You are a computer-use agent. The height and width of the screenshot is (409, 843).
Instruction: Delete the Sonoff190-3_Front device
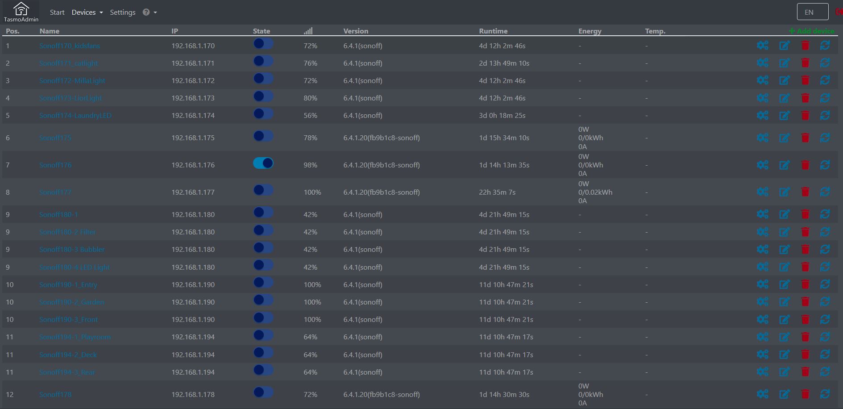pos(805,319)
